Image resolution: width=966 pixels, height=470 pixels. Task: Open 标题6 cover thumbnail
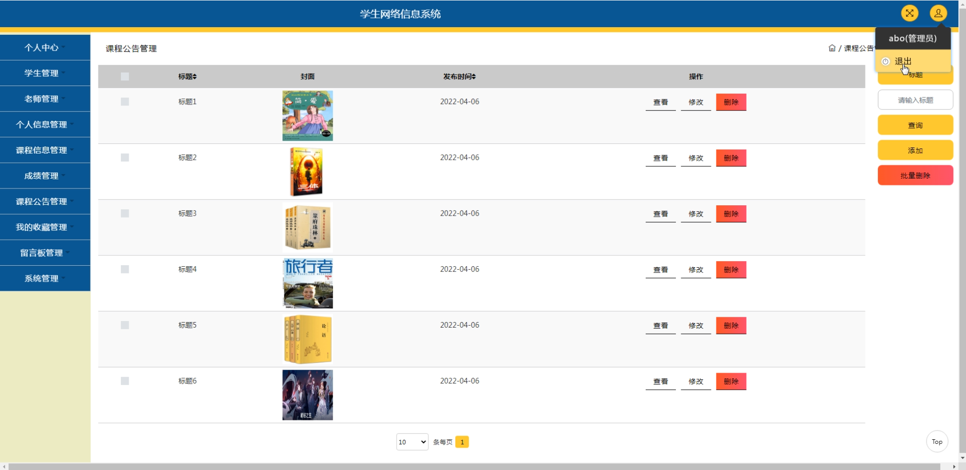tap(307, 395)
